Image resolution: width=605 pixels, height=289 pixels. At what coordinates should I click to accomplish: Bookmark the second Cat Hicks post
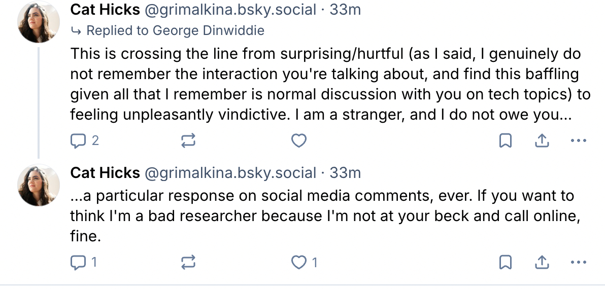tap(506, 262)
